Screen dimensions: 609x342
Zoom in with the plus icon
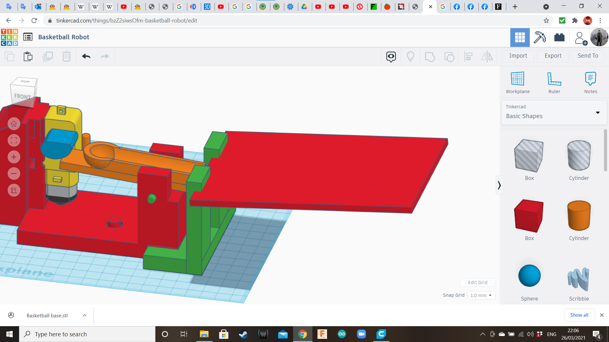14,157
